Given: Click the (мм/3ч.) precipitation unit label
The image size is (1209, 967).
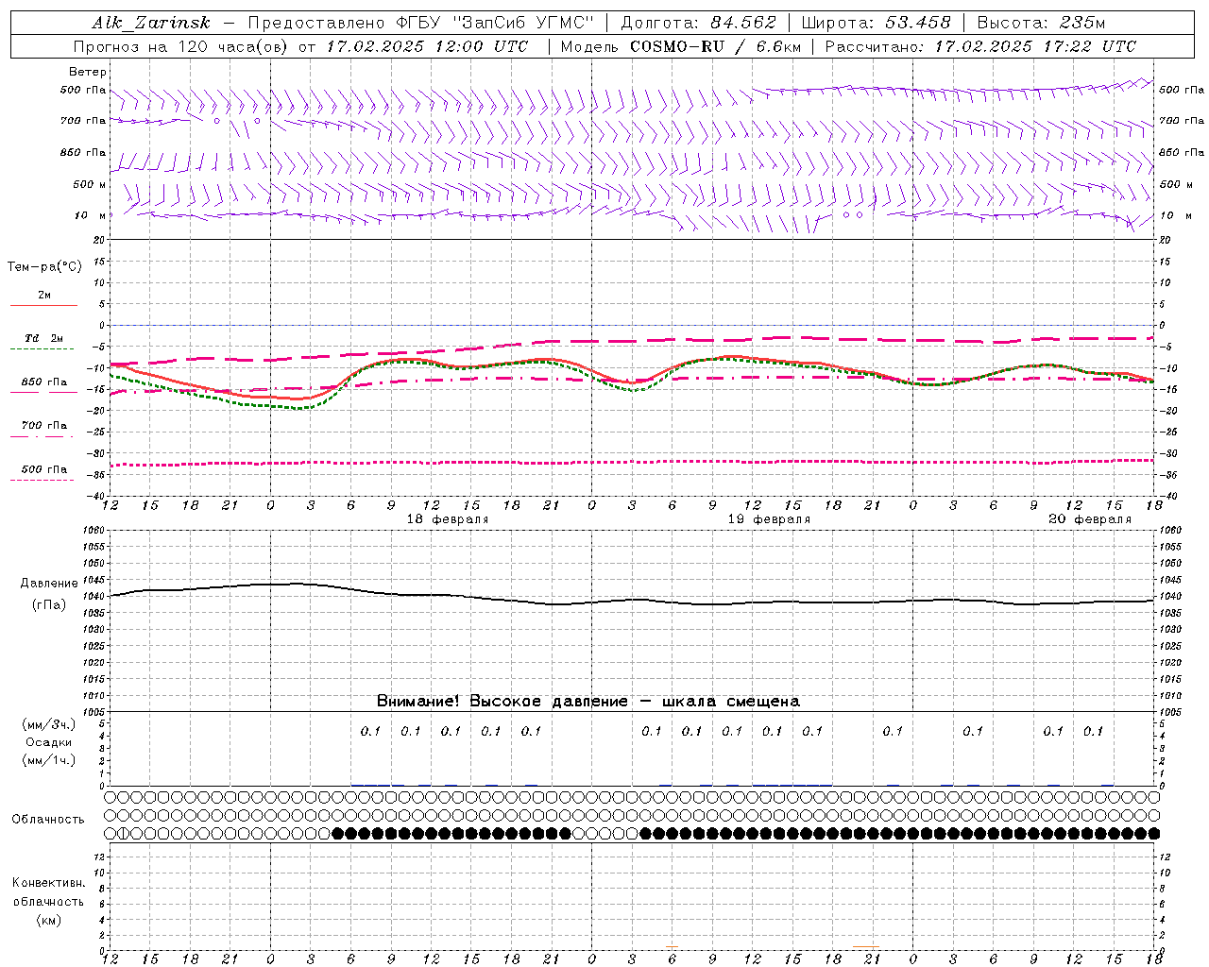Looking at the screenshot, I should tap(49, 724).
